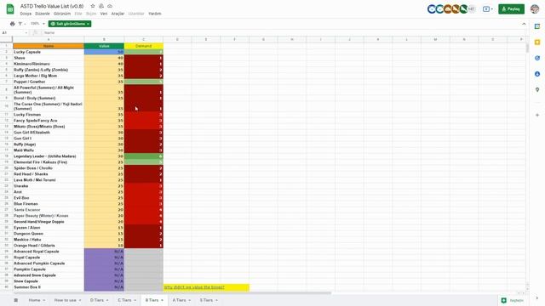Open the A Tiers tab dropdown arrow
Screen dimensions: 545x306
pos(189,300)
